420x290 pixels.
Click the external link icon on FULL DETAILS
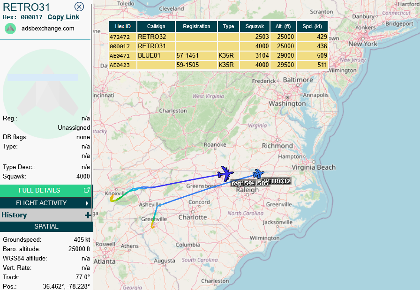(x=87, y=190)
